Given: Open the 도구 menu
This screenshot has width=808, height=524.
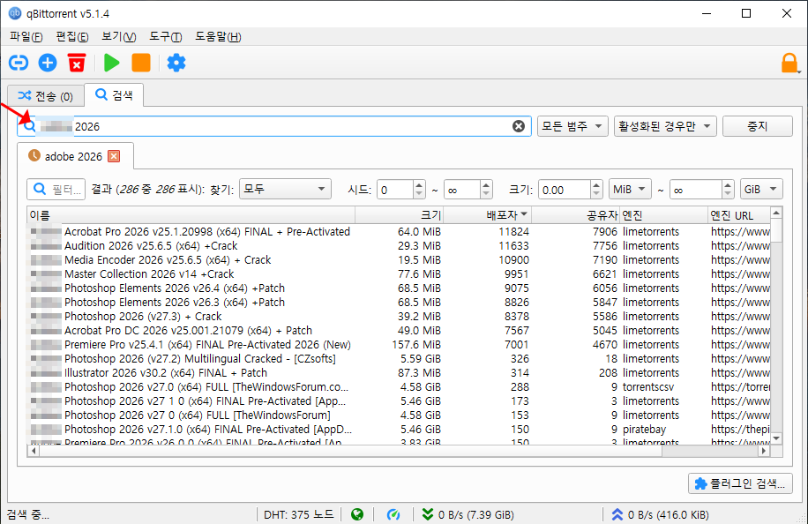Looking at the screenshot, I should (x=165, y=36).
